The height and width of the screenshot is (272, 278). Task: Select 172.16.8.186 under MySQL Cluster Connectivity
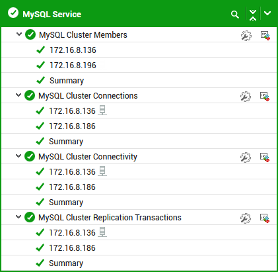coord(72,187)
